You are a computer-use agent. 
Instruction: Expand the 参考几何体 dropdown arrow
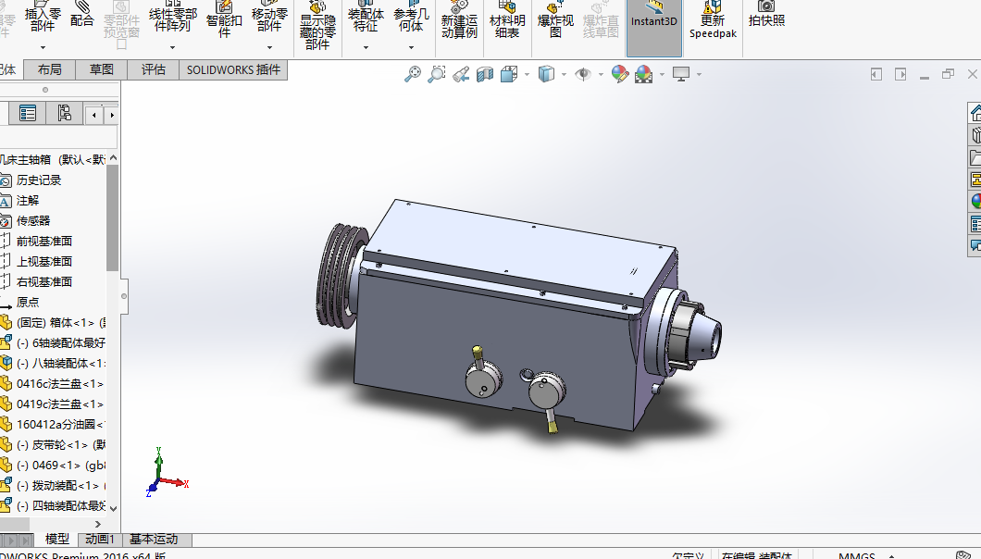click(x=411, y=47)
